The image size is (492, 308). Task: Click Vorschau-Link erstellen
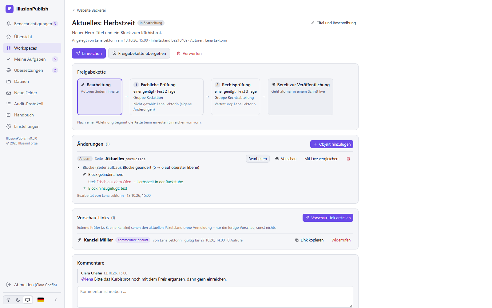pyautogui.click(x=328, y=218)
